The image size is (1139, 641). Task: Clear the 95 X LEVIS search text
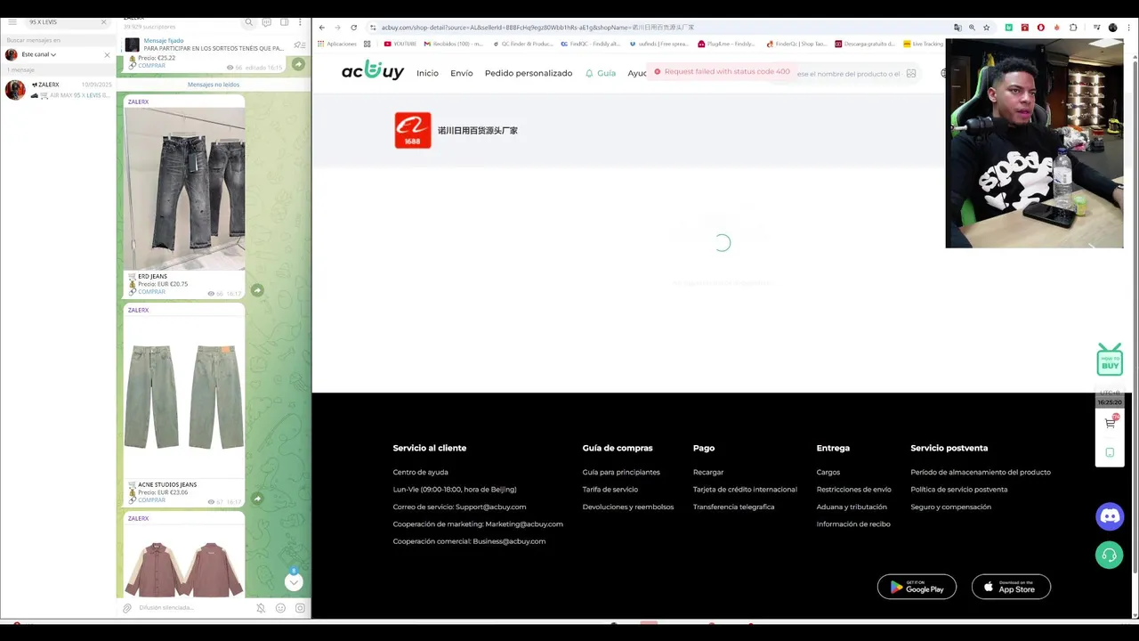coord(103,21)
